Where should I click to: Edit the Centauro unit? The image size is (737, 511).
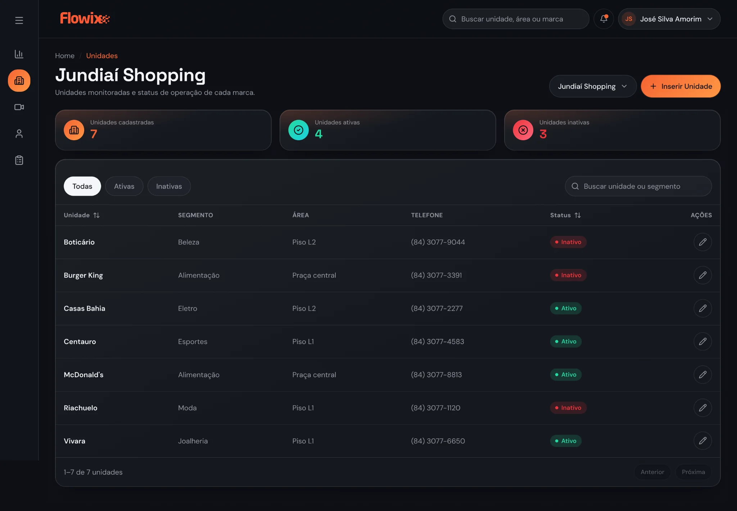coord(702,342)
